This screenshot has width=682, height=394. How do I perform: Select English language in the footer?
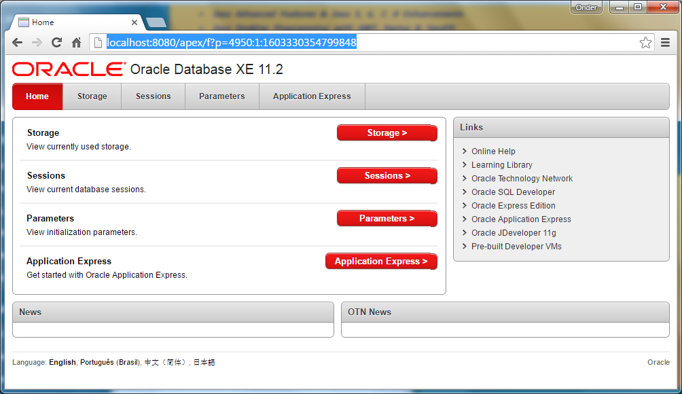[x=62, y=362]
